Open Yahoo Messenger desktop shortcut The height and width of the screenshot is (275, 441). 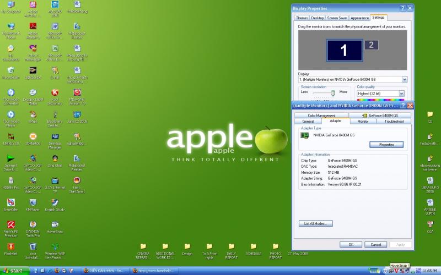coord(33,48)
